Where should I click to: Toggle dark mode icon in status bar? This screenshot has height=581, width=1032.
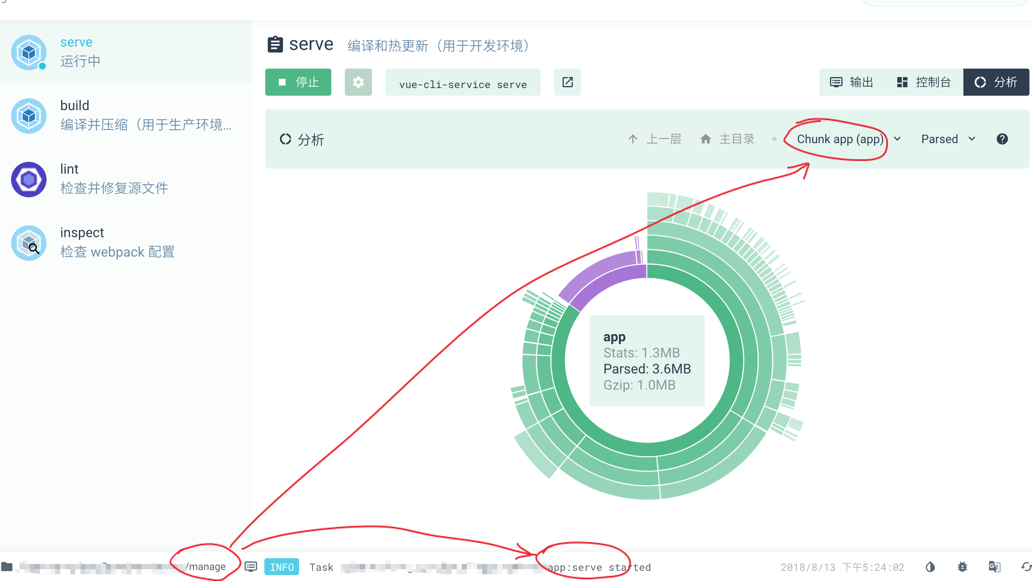[930, 567]
